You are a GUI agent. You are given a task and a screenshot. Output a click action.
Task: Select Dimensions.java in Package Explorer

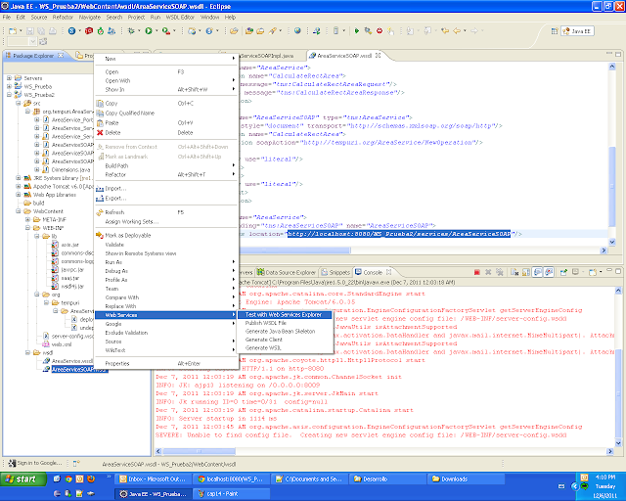67,169
